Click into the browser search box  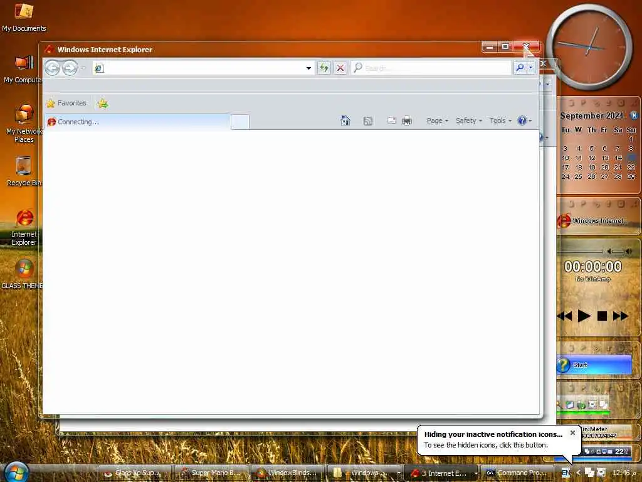431,68
